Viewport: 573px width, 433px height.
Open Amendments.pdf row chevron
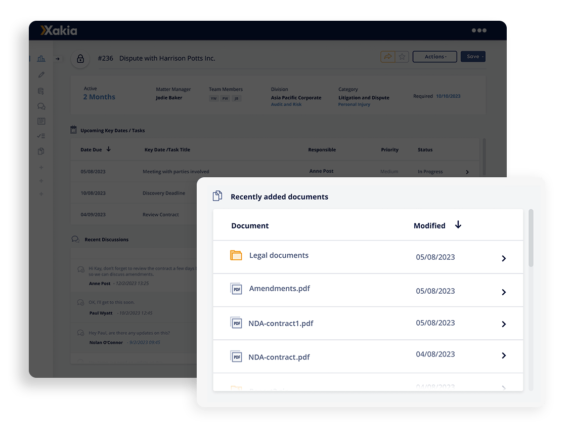pyautogui.click(x=504, y=292)
